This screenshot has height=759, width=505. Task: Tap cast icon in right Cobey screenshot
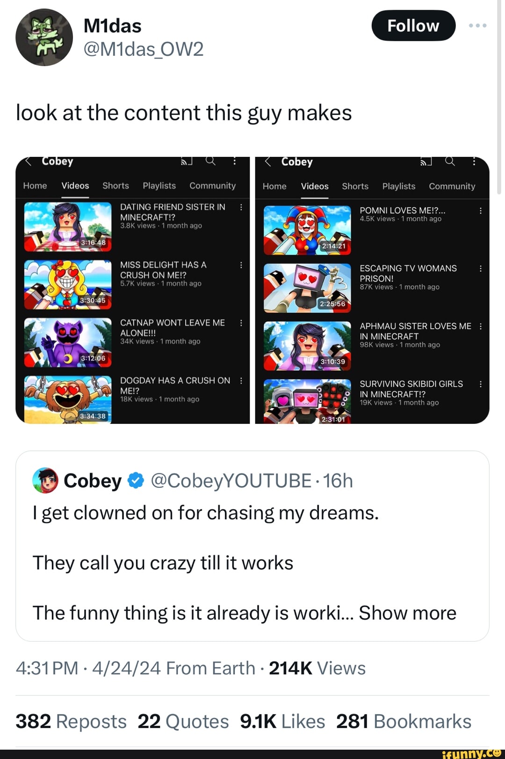pos(426,162)
